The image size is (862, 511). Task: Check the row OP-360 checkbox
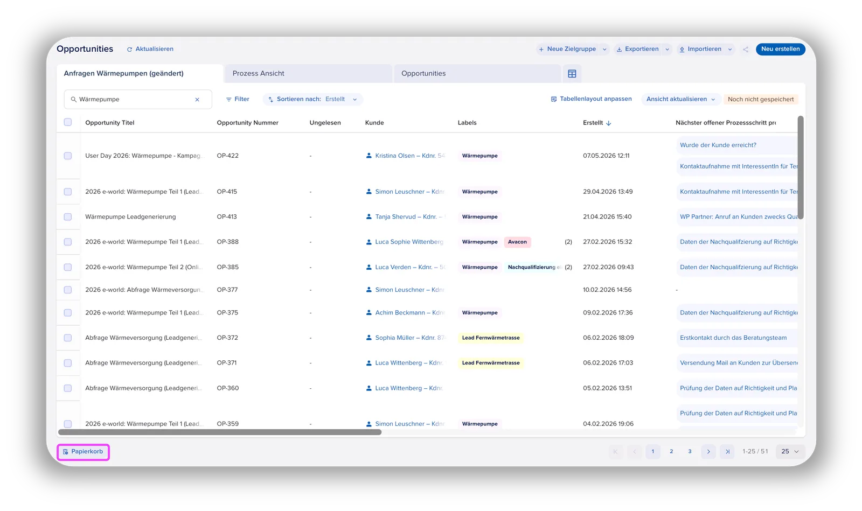tap(68, 388)
